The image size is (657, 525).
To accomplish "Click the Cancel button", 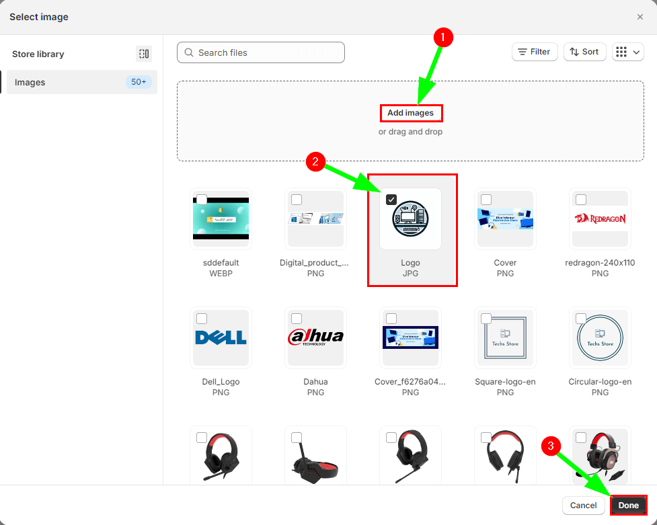I will click(583, 506).
